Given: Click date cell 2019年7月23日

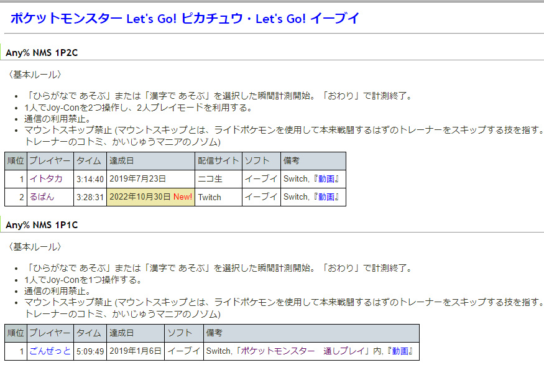Looking at the screenshot, I should pos(151,179).
